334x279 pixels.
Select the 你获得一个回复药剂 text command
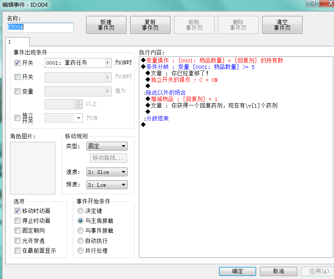click(211, 105)
